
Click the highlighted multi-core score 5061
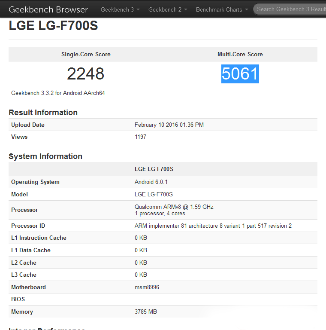click(x=240, y=74)
